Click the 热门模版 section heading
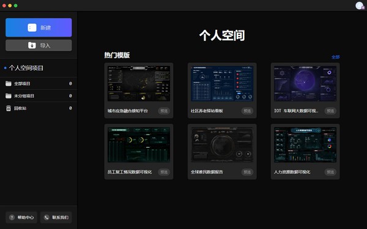Viewport: 367px width, 229px height. [x=117, y=55]
